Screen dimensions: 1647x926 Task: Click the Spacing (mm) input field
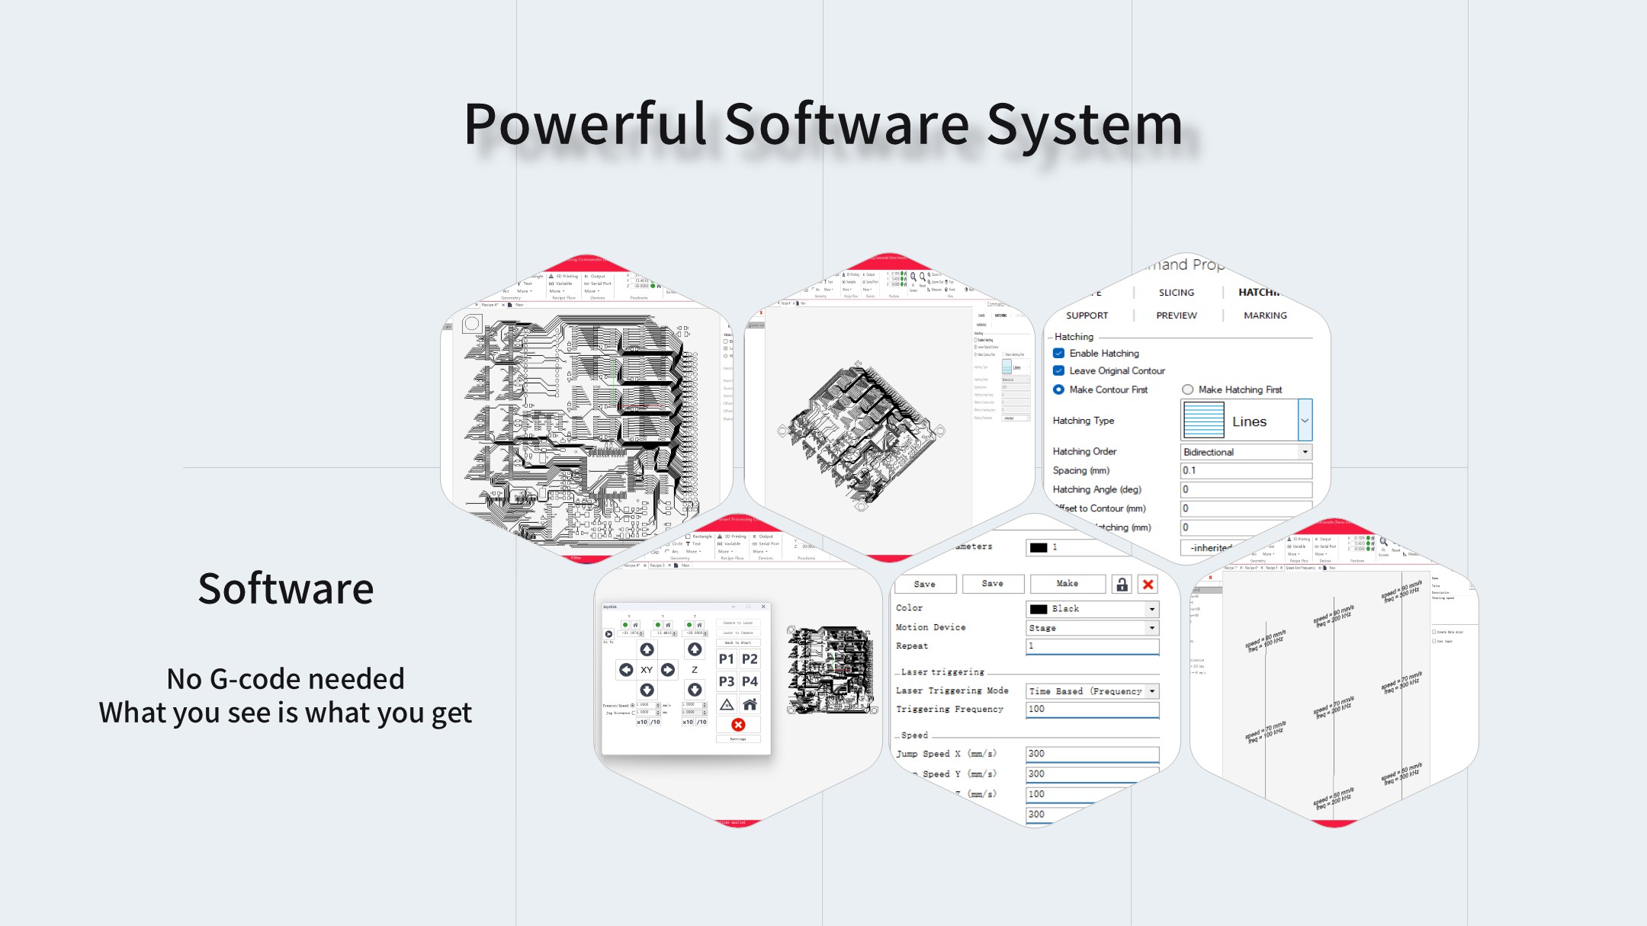tap(1247, 471)
